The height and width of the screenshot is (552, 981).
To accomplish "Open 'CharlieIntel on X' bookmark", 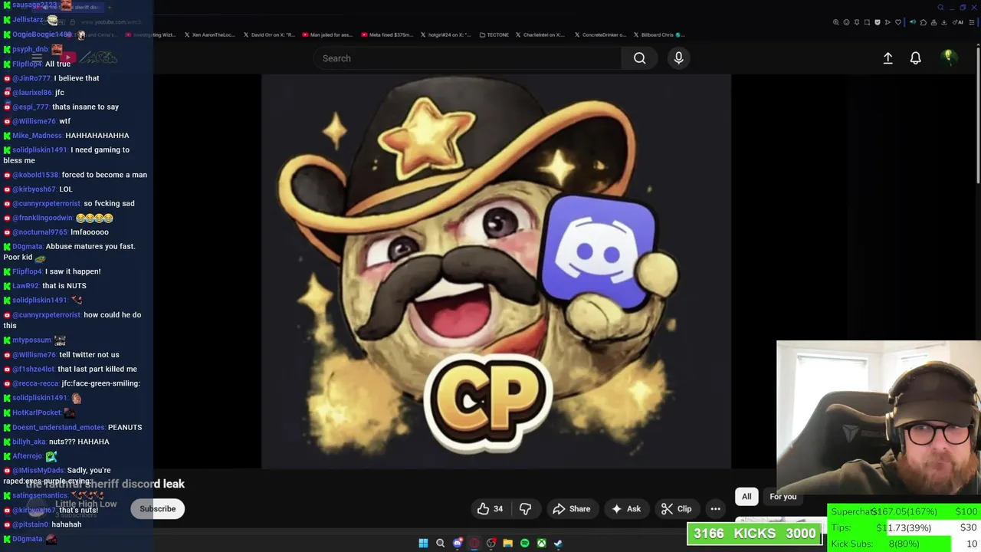I will pyautogui.click(x=540, y=34).
